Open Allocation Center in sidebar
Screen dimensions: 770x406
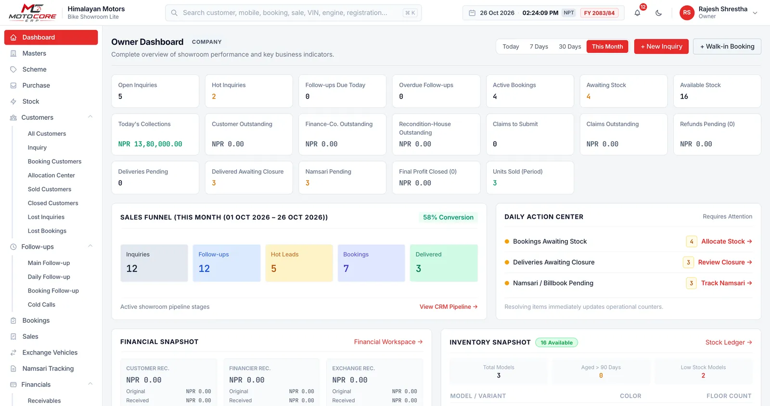click(51, 176)
